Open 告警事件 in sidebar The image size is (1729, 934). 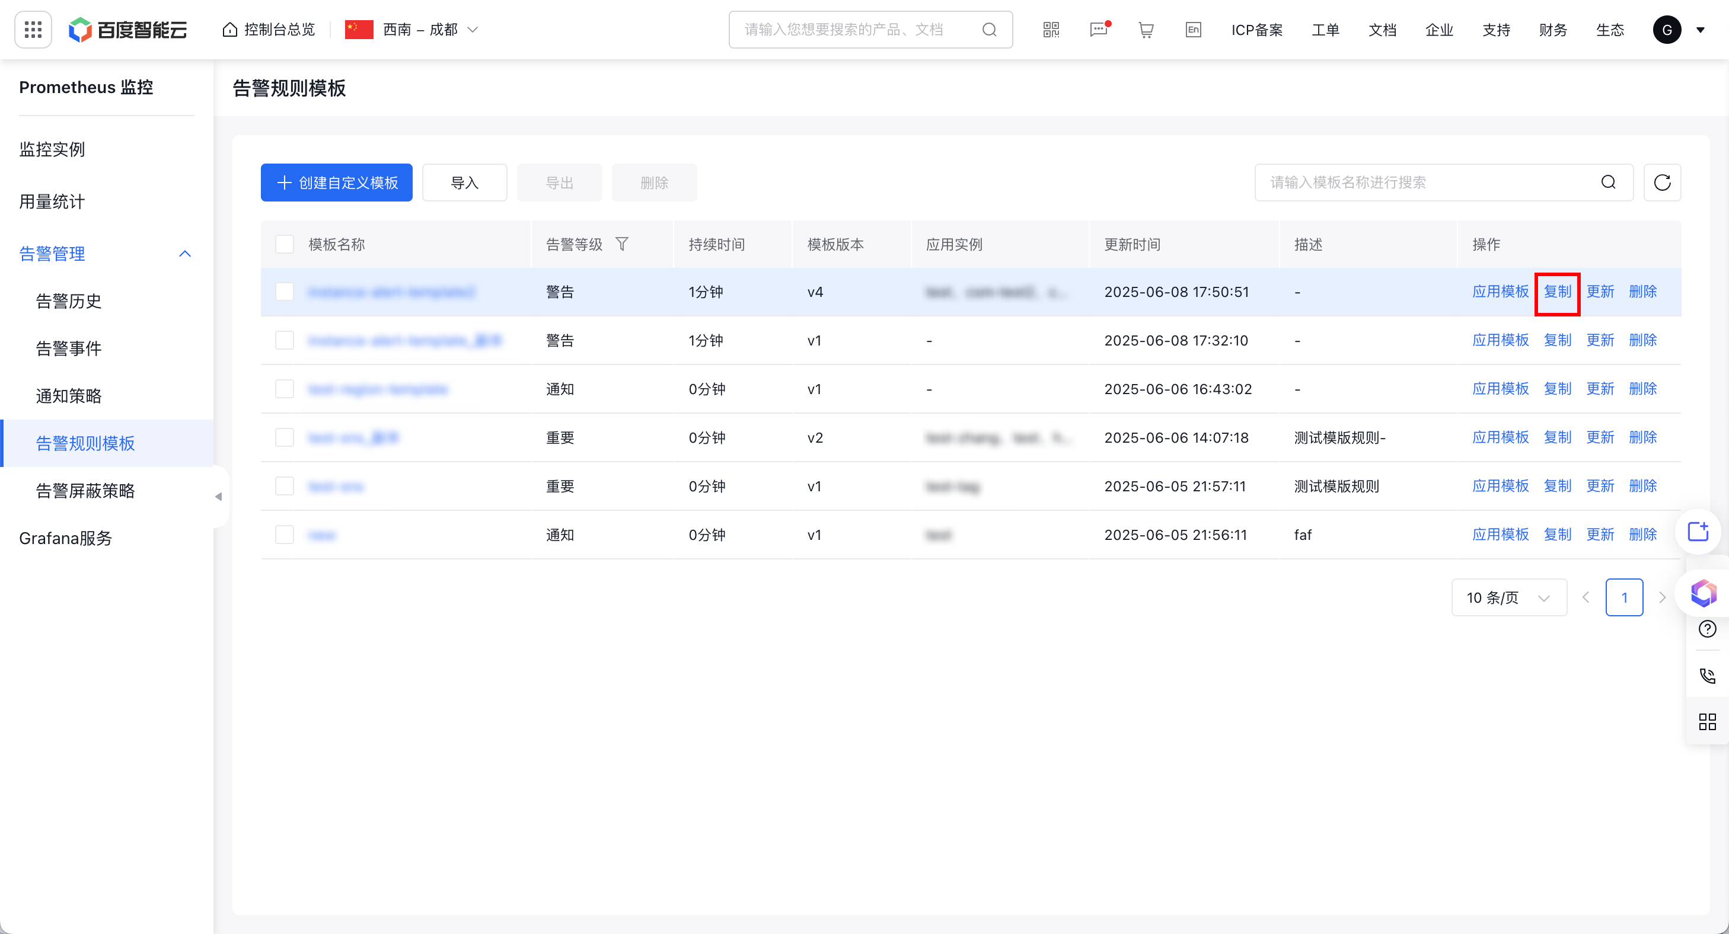pos(68,348)
